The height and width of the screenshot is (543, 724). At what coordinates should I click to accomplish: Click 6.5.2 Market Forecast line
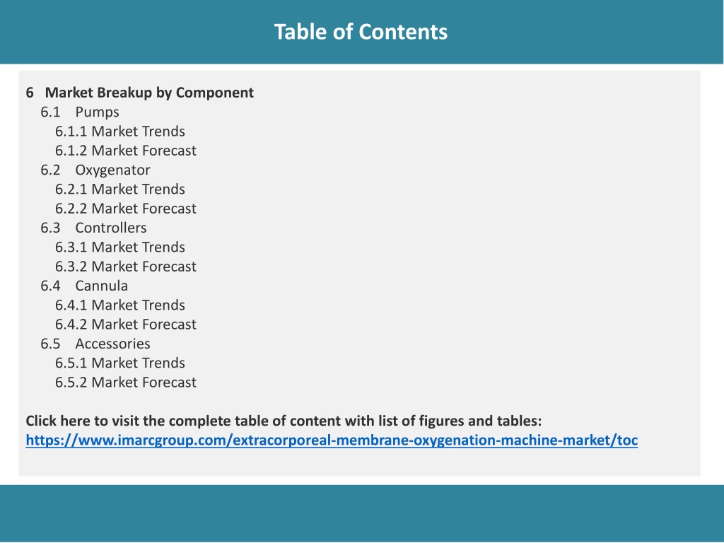pos(126,383)
